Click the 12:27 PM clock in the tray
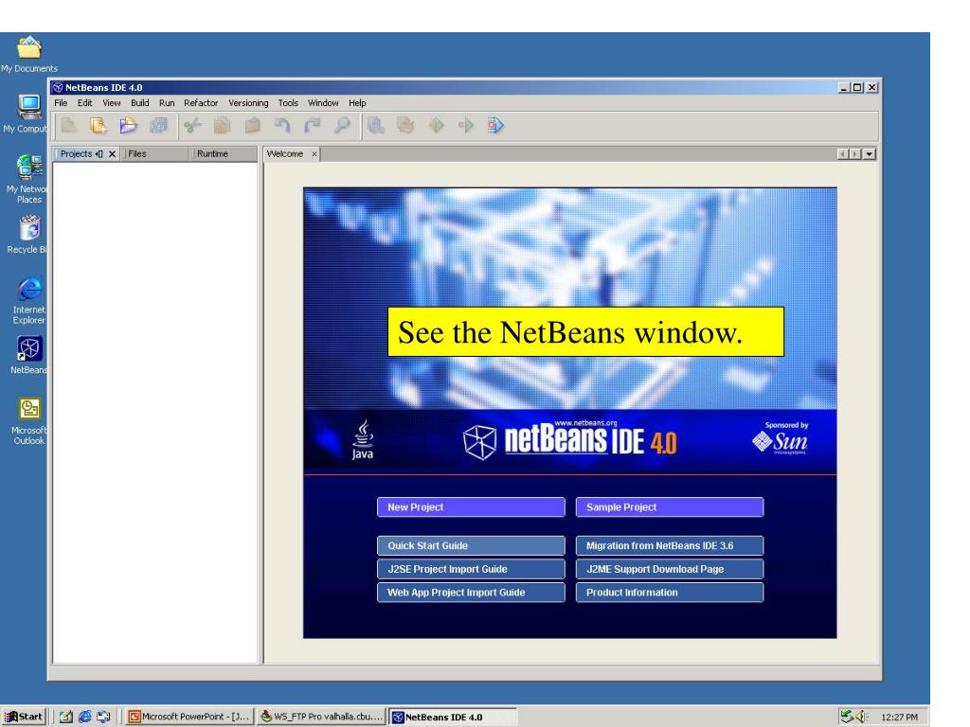Viewport: 970px width, 727px height. 900,718
